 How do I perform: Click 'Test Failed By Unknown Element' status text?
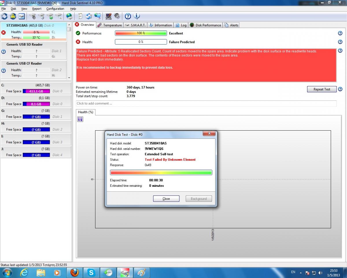point(170,160)
